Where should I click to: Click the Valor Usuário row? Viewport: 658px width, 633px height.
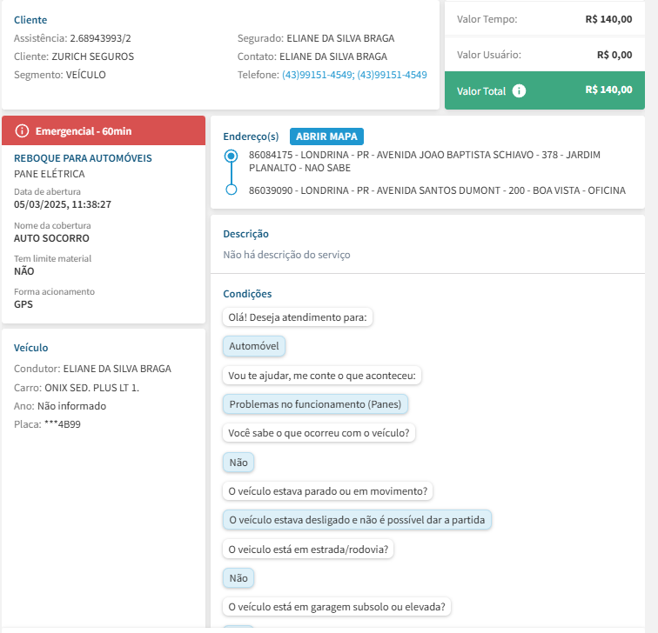[550, 54]
